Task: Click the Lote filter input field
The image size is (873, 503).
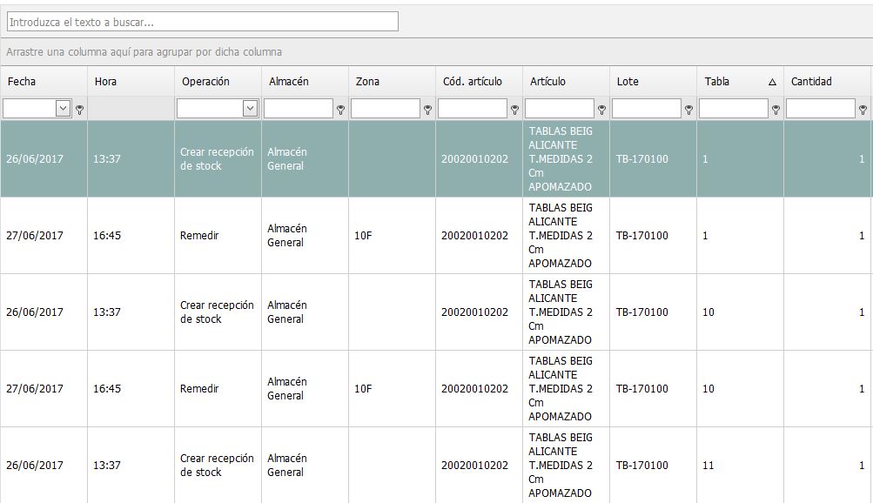Action: pos(647,109)
